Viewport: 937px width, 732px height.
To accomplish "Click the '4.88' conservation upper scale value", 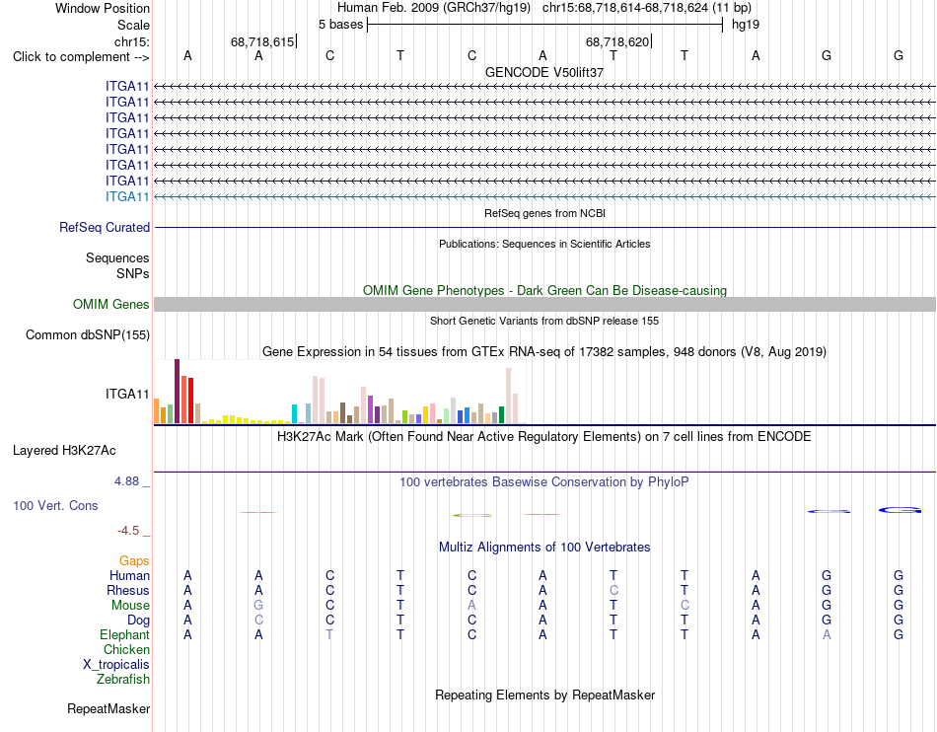I will 126,481.
